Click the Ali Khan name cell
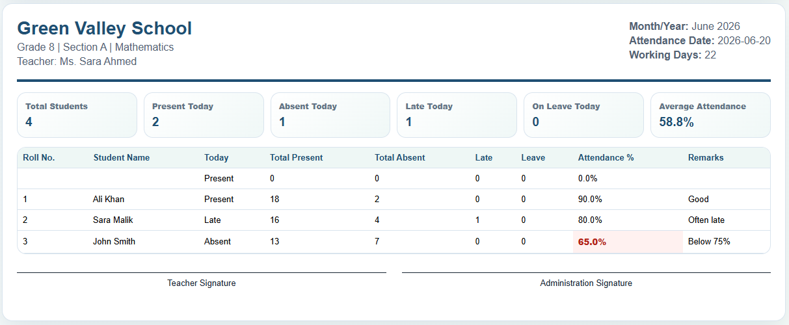789x325 pixels. (143, 200)
